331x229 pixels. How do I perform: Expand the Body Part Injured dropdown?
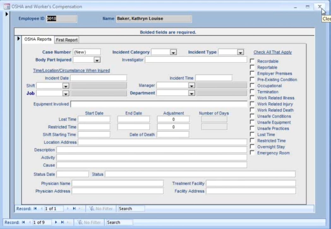97,60
